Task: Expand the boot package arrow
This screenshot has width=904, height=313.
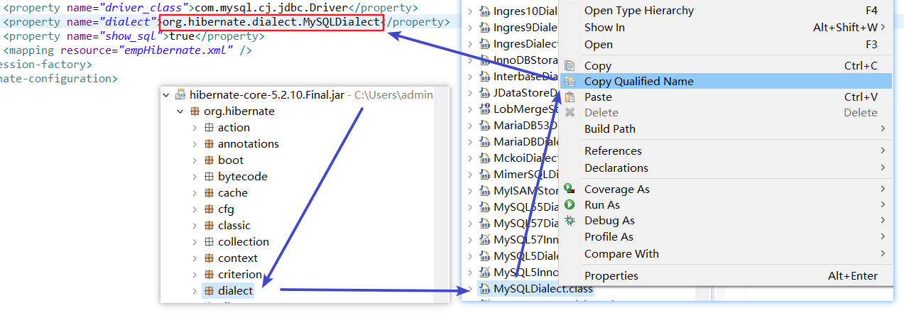Action: click(195, 160)
